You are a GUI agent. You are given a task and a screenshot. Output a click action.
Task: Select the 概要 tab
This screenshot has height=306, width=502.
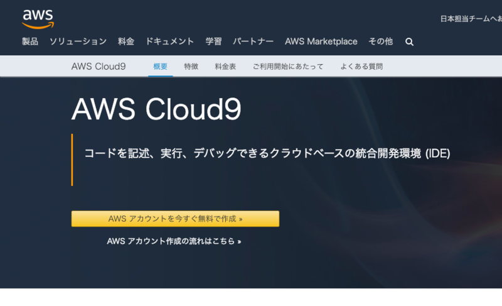click(161, 67)
